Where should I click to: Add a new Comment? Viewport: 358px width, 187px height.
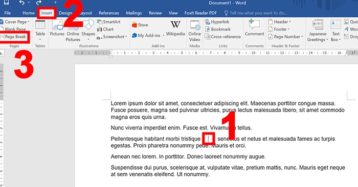pyautogui.click(x=254, y=28)
